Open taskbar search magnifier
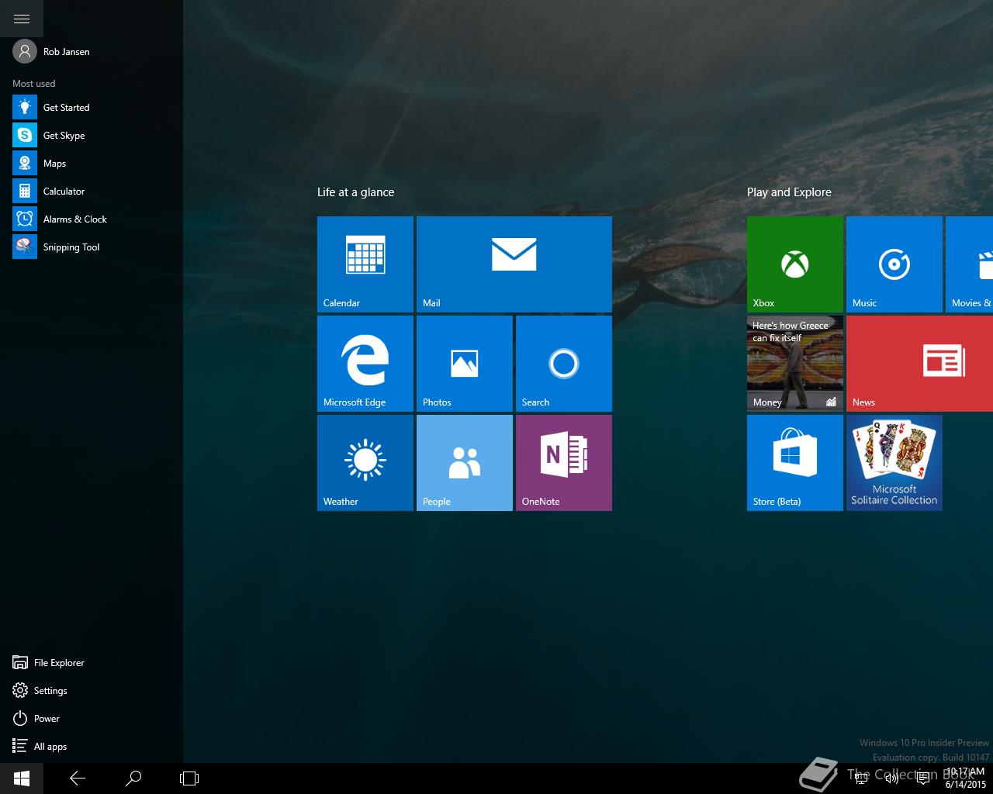The image size is (993, 794). 133,778
